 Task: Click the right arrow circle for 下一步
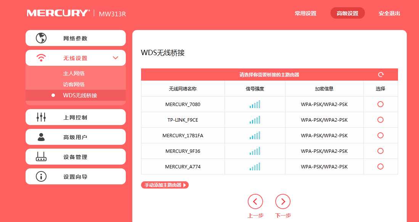click(x=283, y=201)
